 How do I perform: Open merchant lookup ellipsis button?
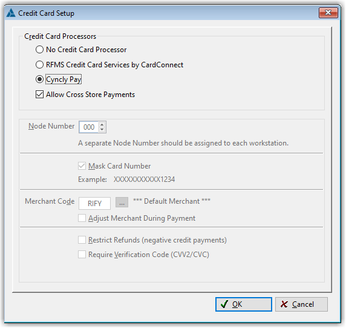tap(122, 202)
